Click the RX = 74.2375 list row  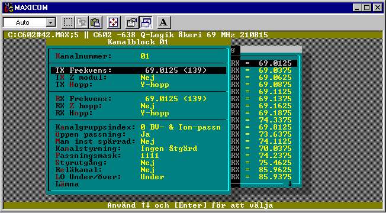point(264,156)
